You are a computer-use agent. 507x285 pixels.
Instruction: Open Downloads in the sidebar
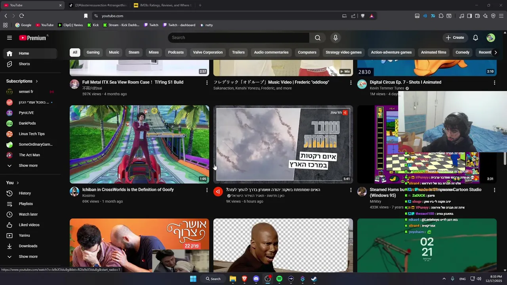point(30,246)
